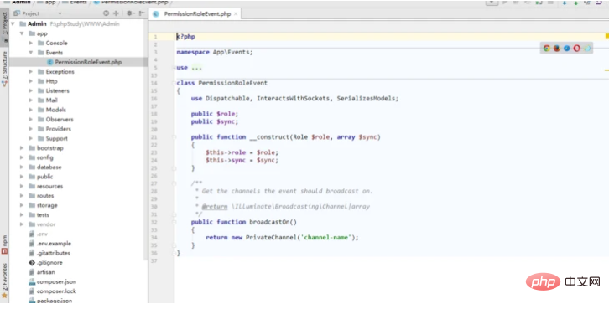Click the .env.example file icon
609x309 pixels.
point(32,244)
